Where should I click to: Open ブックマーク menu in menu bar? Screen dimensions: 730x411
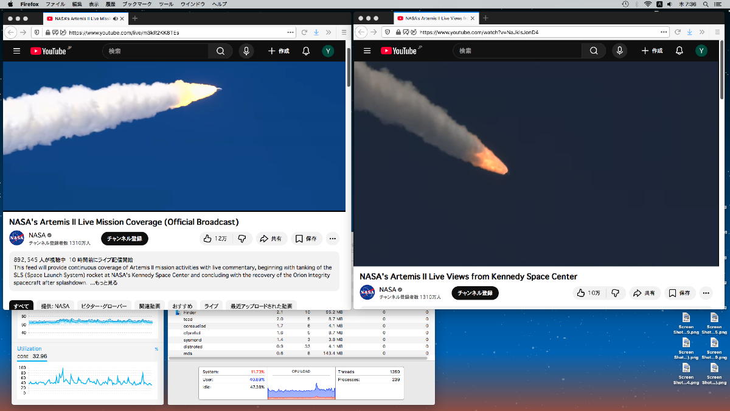coord(136,4)
